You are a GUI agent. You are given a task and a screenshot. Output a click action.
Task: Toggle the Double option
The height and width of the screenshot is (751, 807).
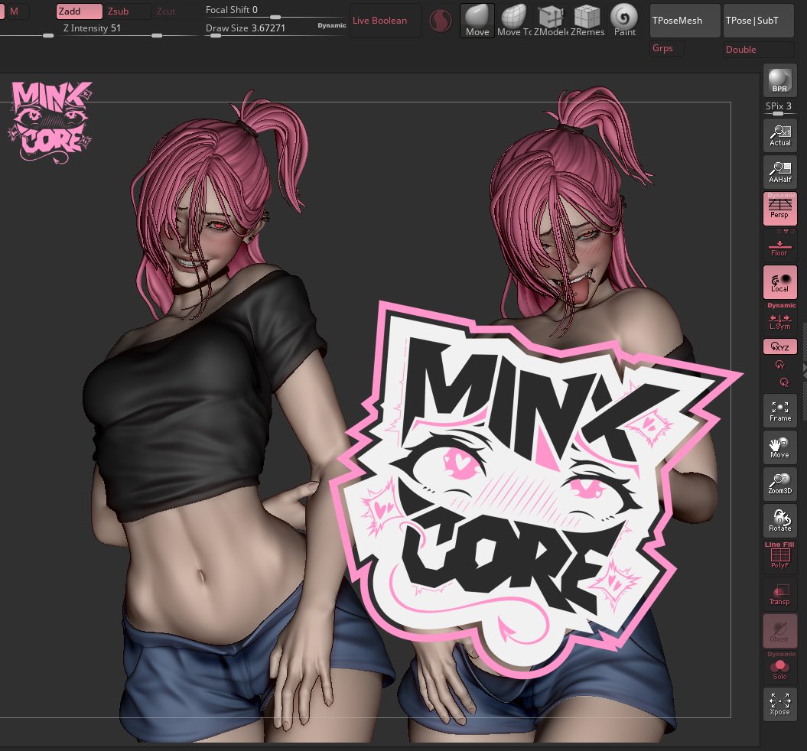[x=759, y=50]
